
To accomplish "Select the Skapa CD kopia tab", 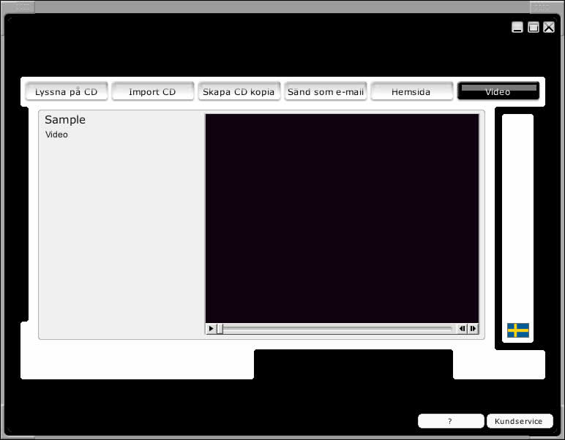I will tap(239, 91).
